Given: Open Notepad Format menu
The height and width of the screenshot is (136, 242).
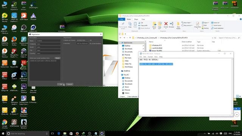Looking at the screenshot, I should coord(150,57).
